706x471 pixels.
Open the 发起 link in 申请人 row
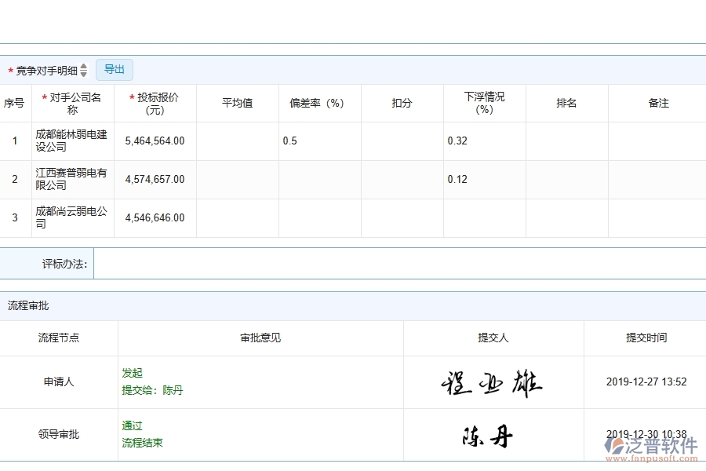tap(132, 373)
